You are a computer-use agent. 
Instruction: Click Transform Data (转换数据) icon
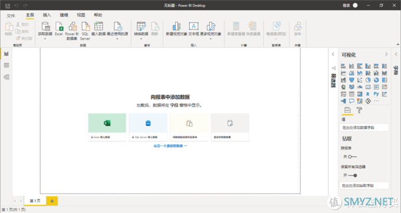click(x=141, y=26)
